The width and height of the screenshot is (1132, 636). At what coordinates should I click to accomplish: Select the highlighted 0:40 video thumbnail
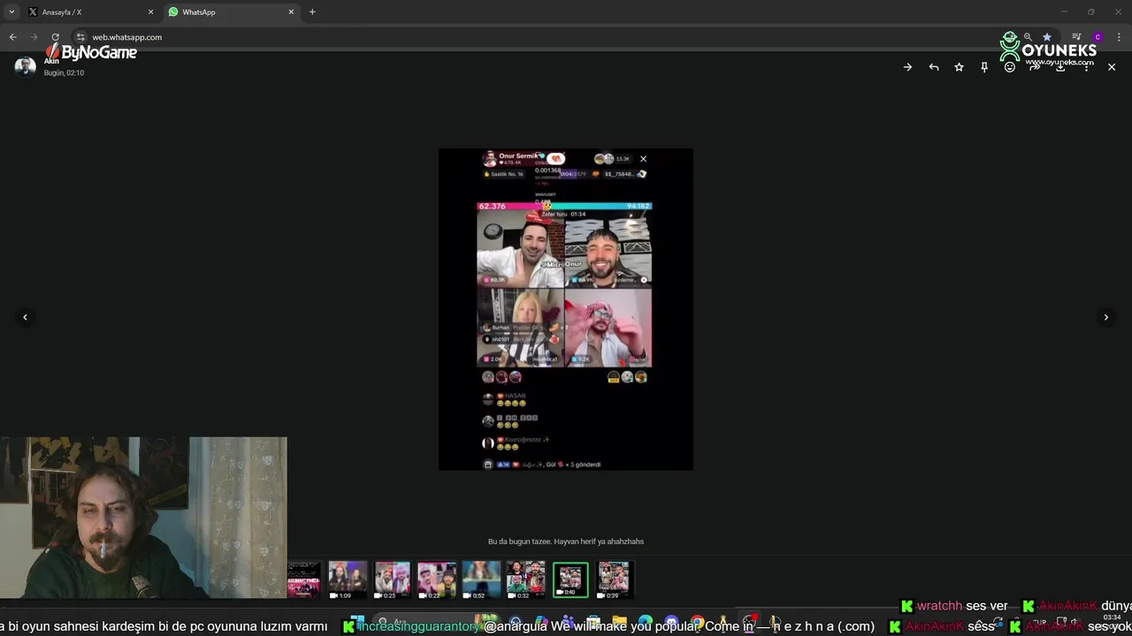coord(570,579)
